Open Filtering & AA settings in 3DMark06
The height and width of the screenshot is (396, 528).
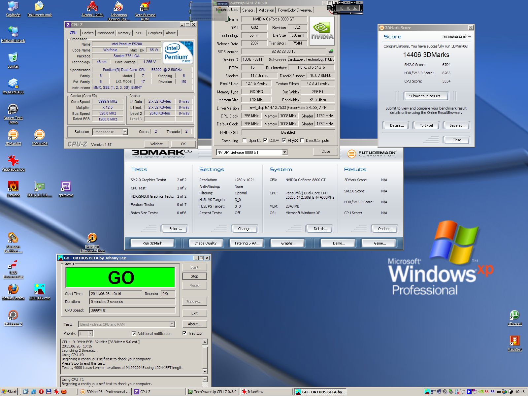(x=247, y=243)
